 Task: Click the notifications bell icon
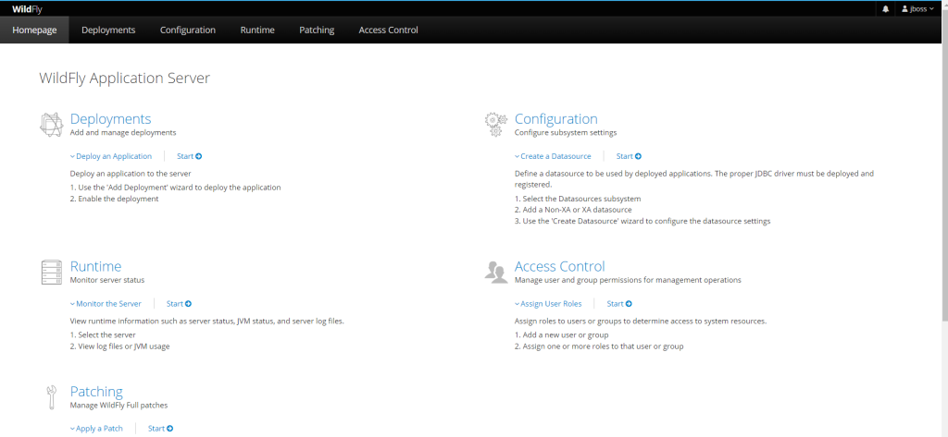886,9
